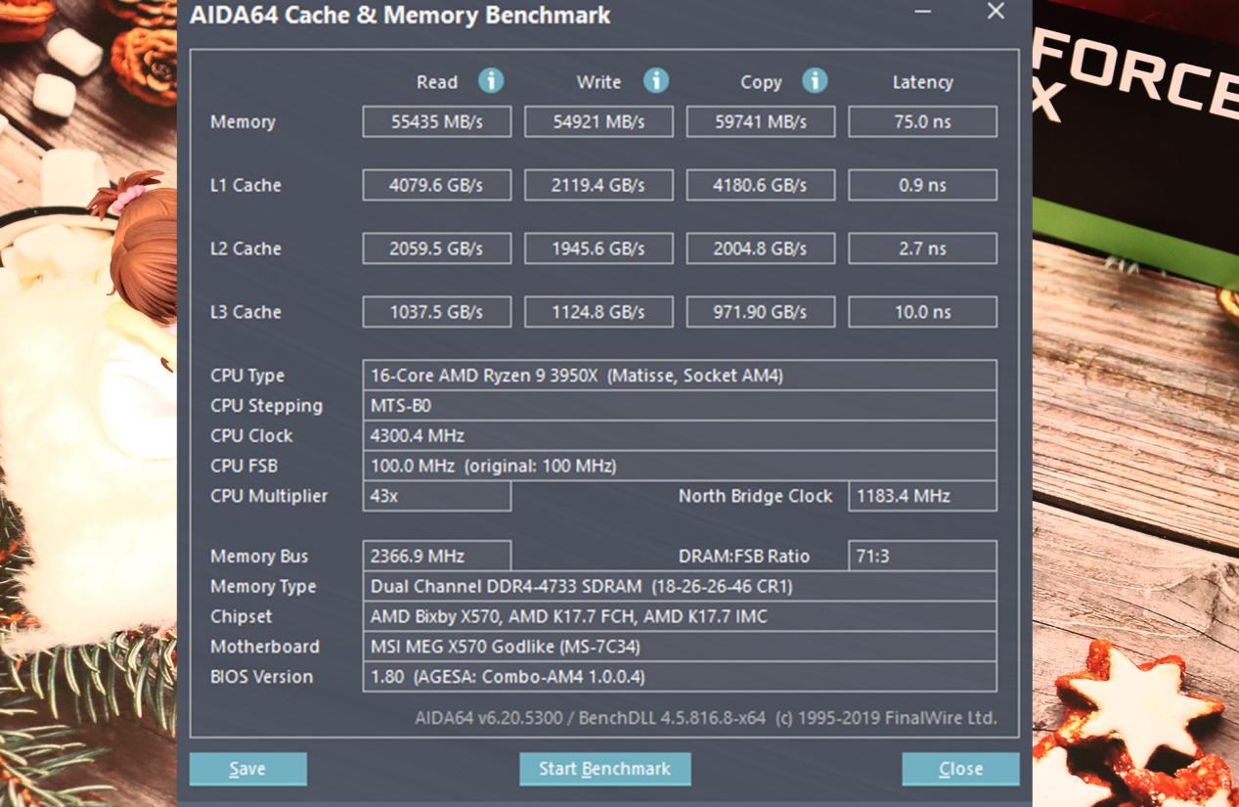Select the Memory Read 55435 MB/s field
This screenshot has height=807, width=1239.
point(436,122)
